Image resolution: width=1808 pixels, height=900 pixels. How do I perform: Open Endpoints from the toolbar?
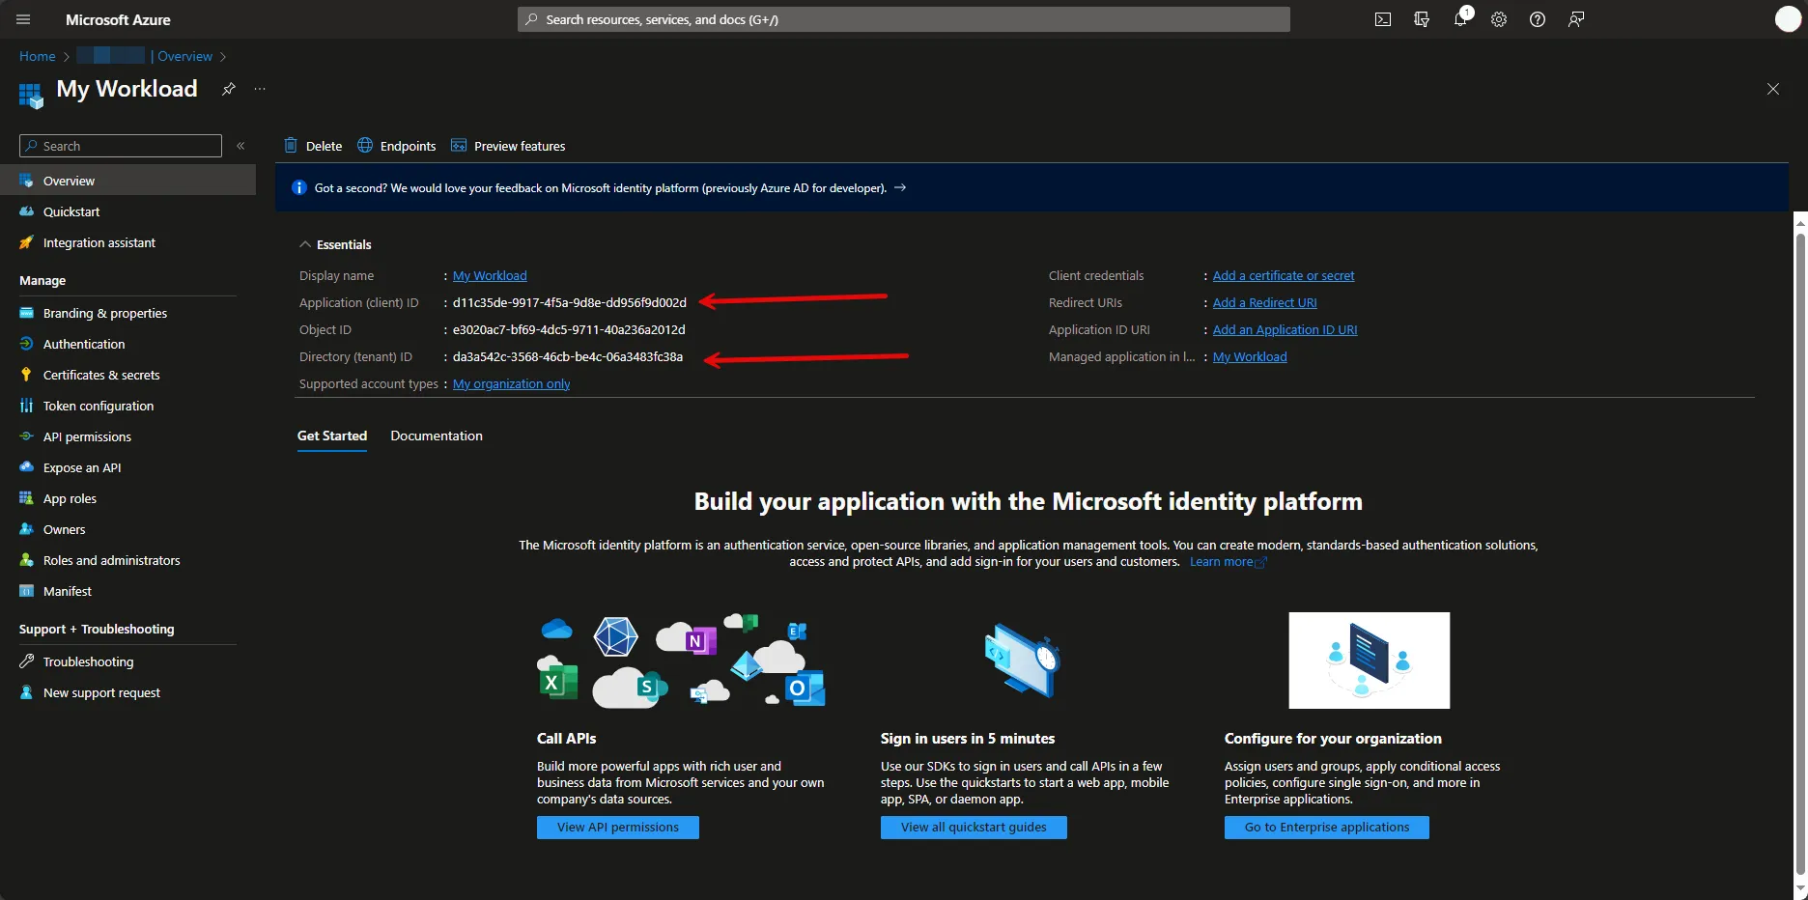click(x=397, y=146)
